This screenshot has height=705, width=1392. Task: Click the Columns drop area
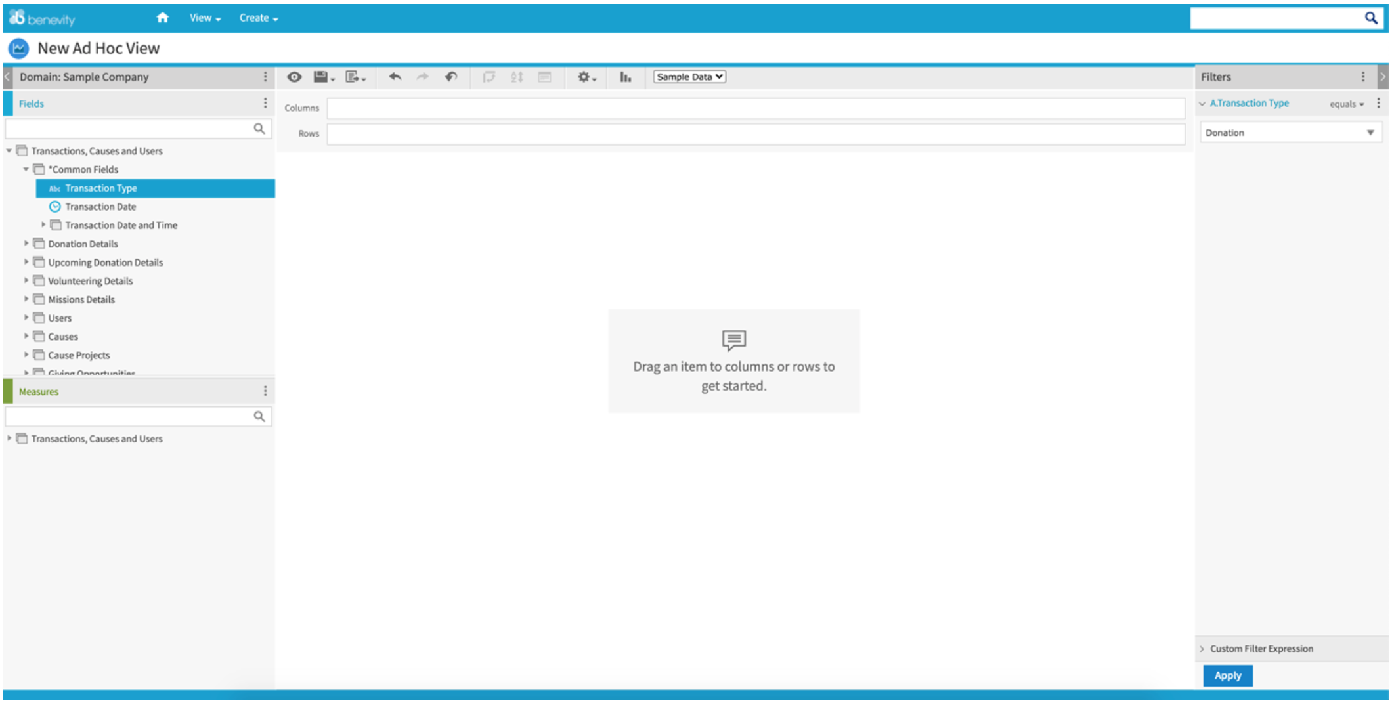pos(756,108)
